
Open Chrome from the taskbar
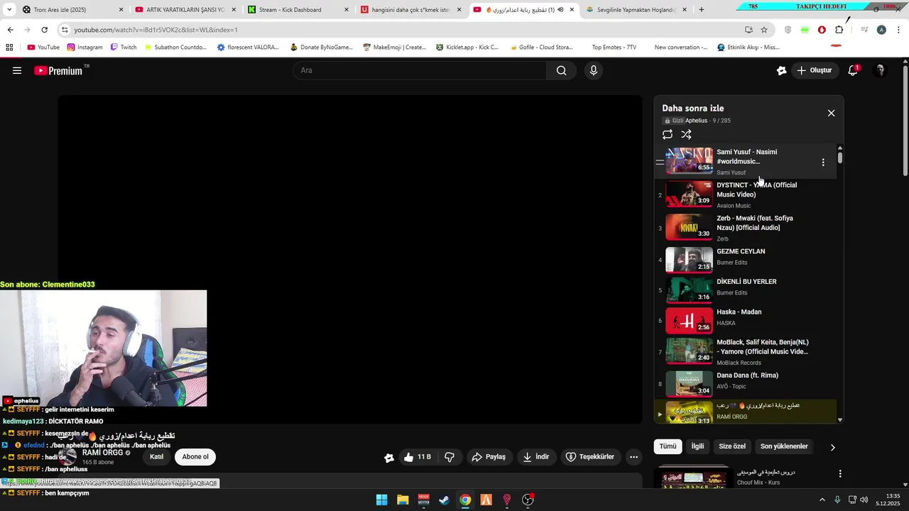tap(465, 500)
